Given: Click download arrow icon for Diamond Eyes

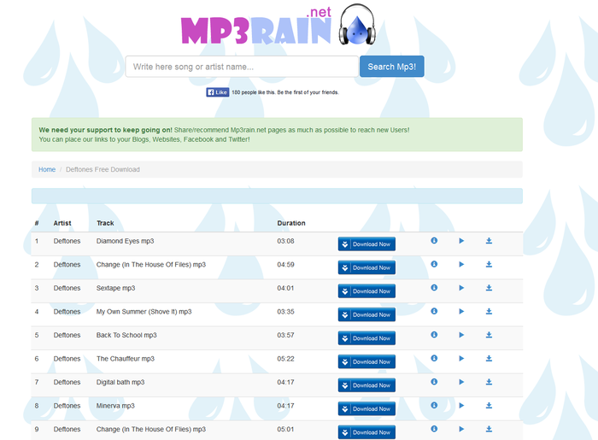Looking at the screenshot, I should coord(489,241).
